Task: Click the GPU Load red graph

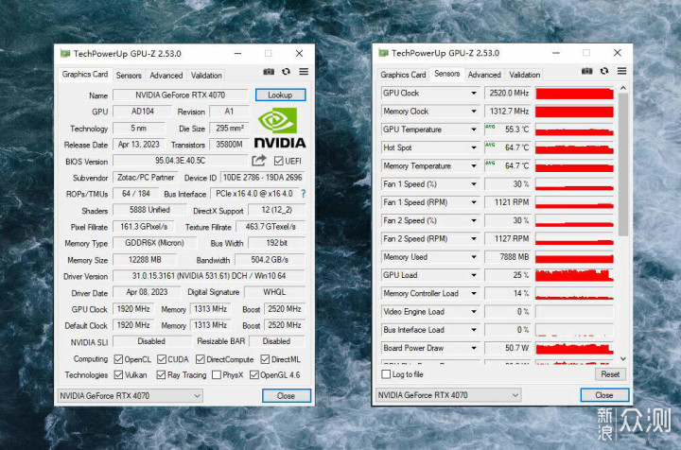Action: click(574, 275)
